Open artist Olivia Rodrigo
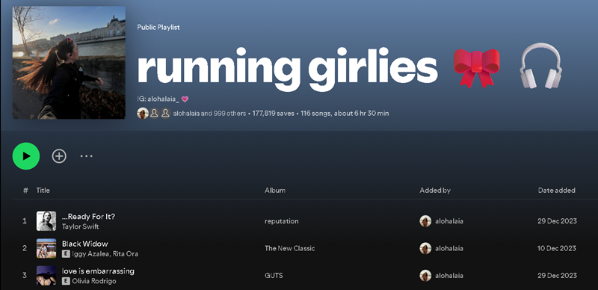Viewport: 598px width, 290px height. click(94, 281)
